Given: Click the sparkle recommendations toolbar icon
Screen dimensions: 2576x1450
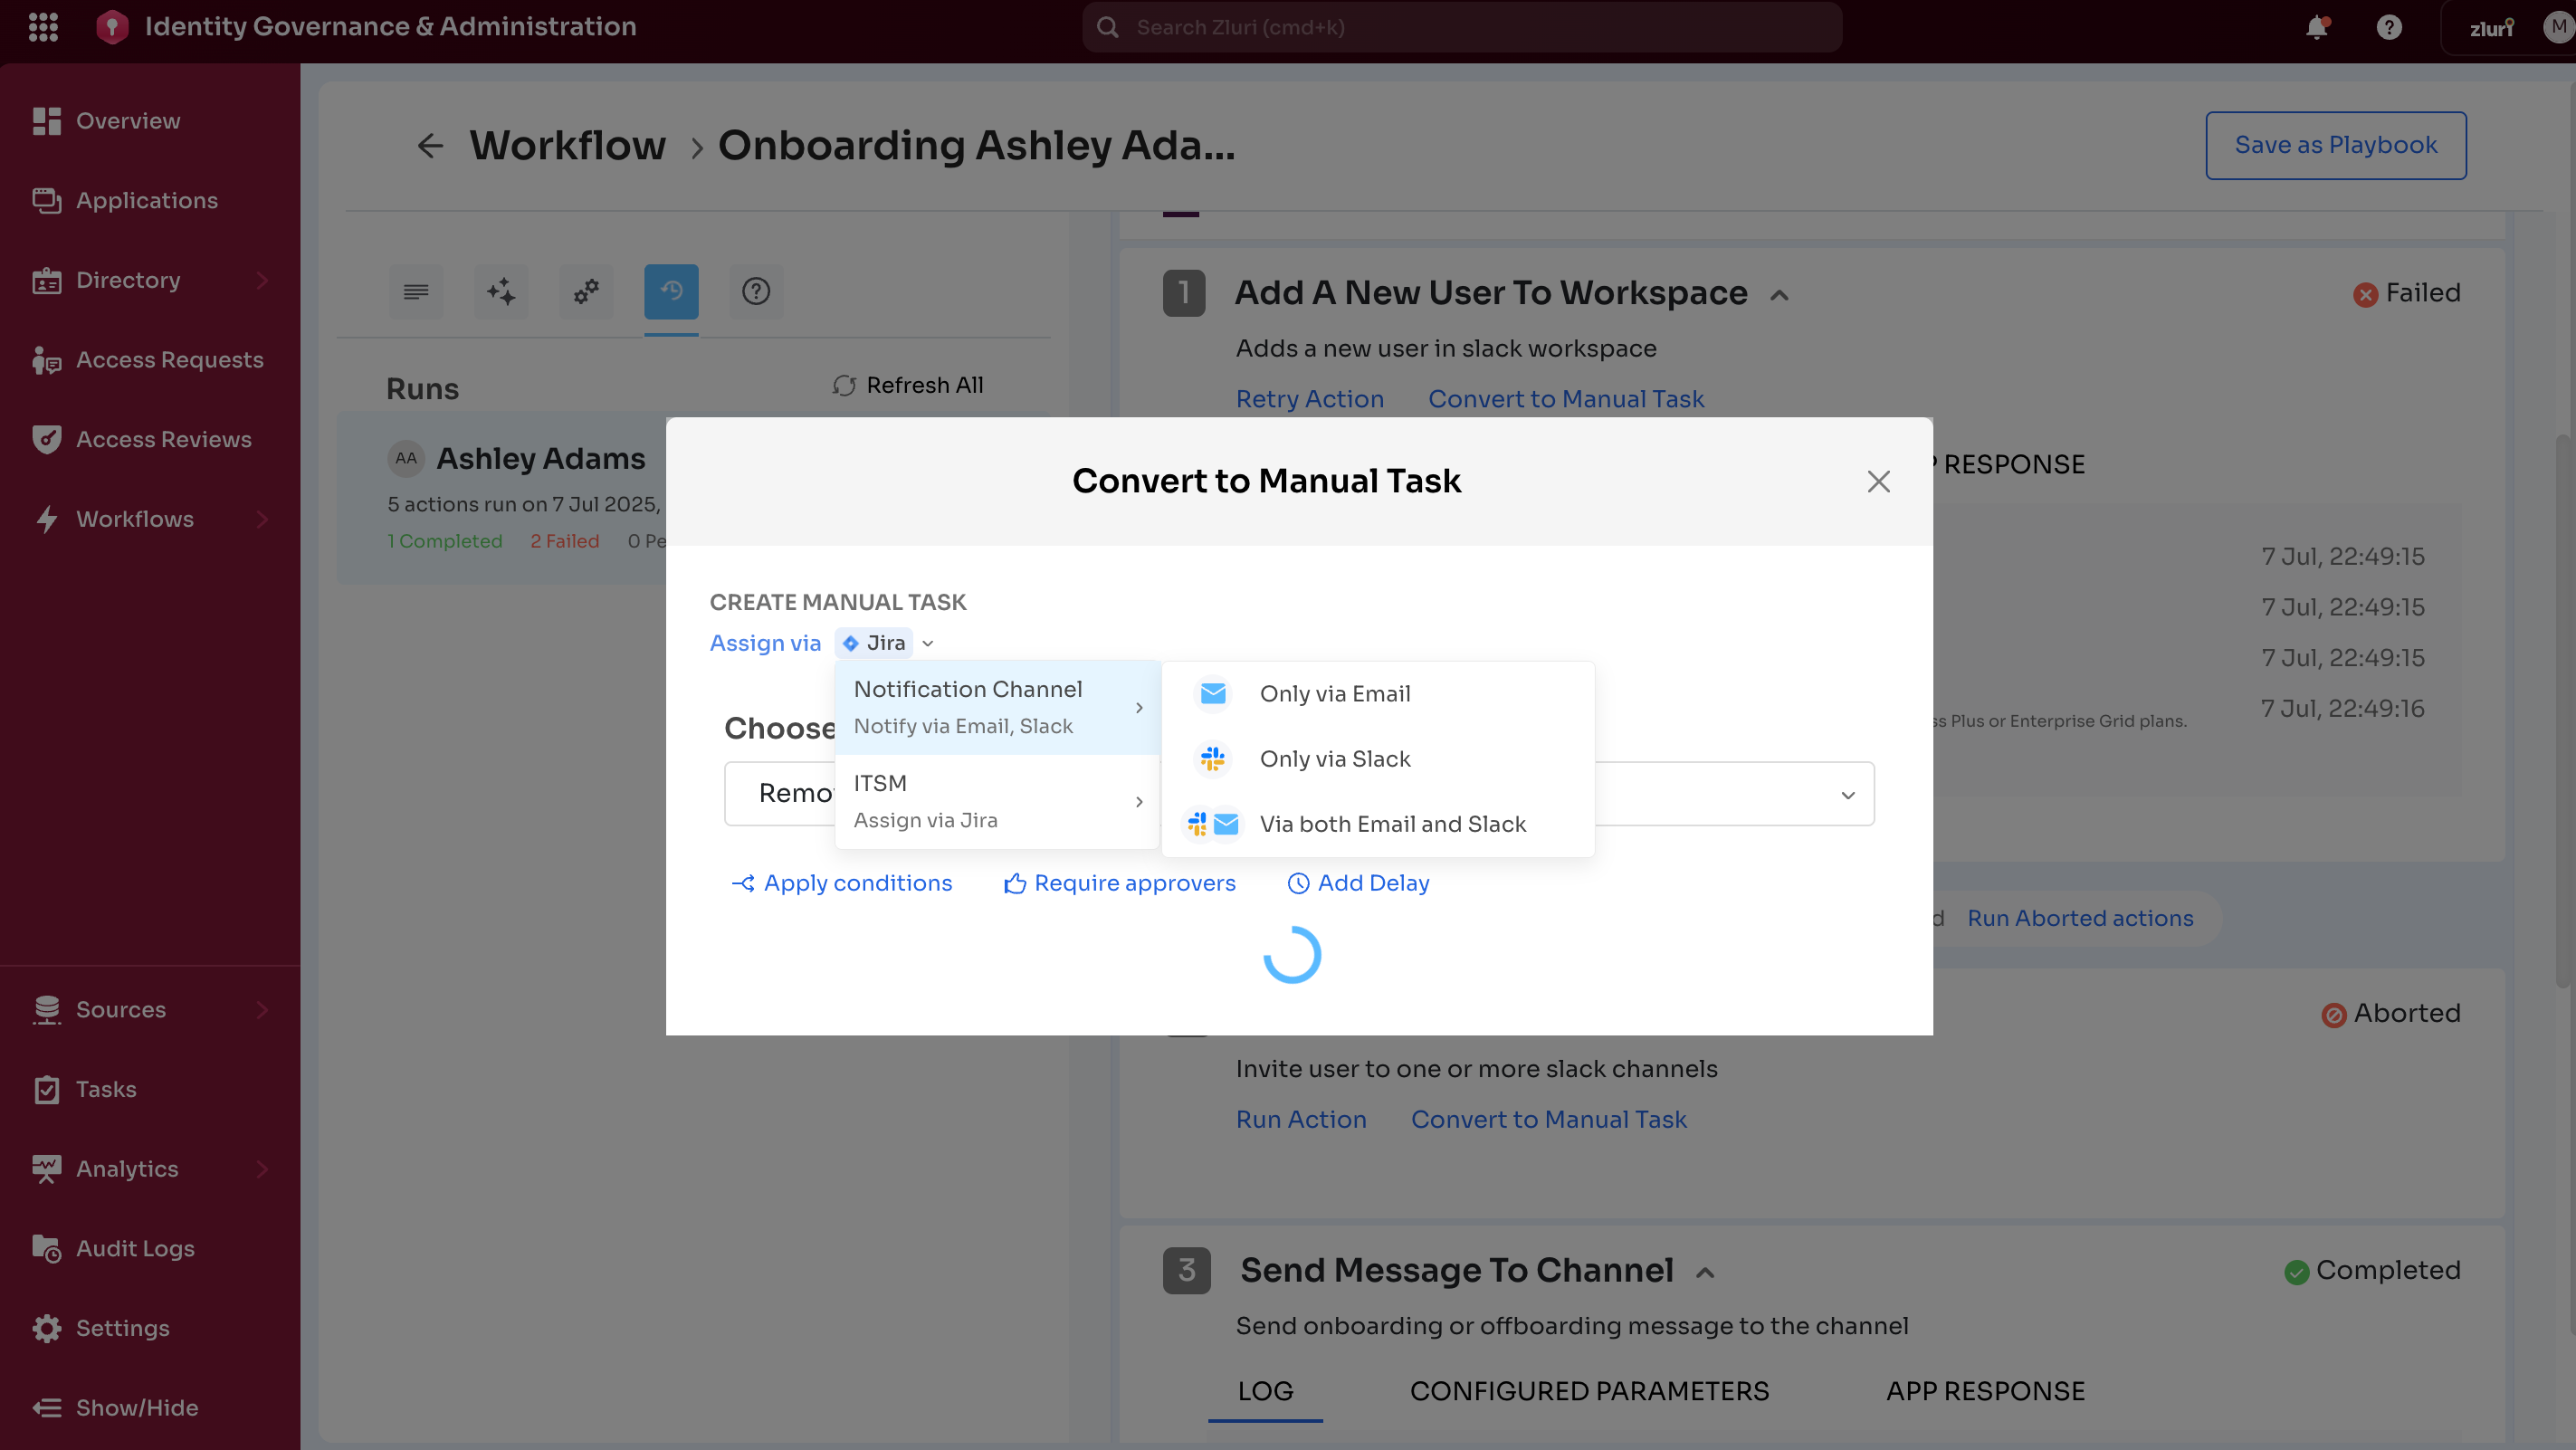Looking at the screenshot, I should (x=501, y=291).
